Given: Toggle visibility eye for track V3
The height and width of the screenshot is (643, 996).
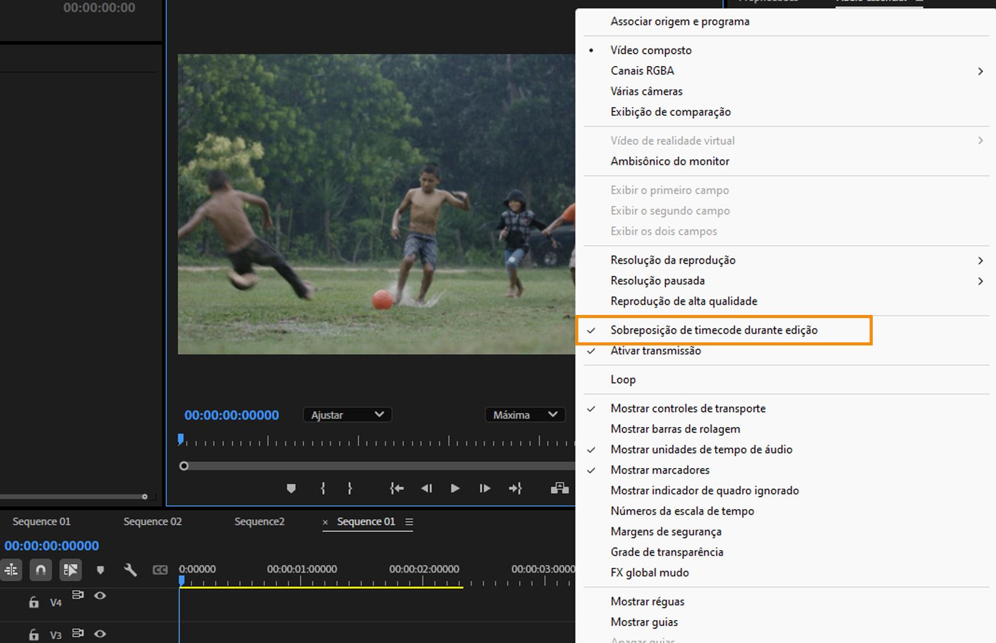Looking at the screenshot, I should coord(101,634).
